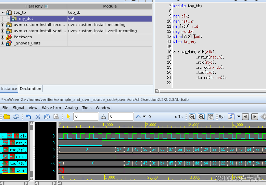
Task: Expand the top_tb hierarchy node
Action: (3, 12)
